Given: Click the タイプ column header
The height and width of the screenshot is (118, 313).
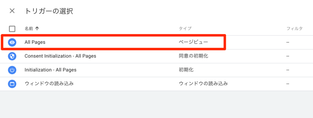Looking at the screenshot, I should [185, 28].
